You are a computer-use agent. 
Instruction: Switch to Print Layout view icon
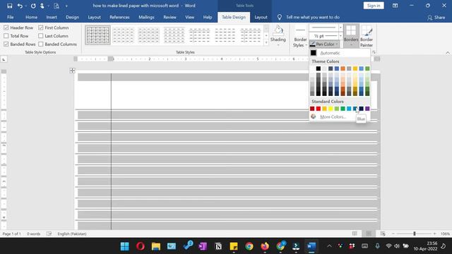tap(369, 234)
